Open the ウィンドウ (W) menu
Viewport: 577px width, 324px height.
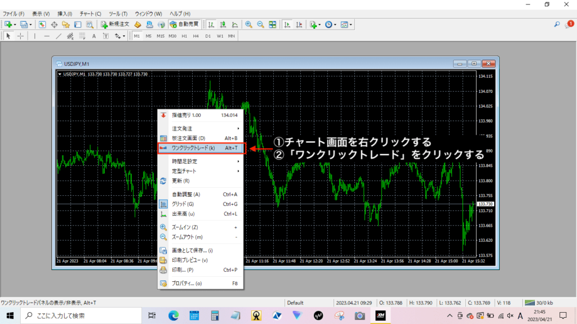(148, 13)
